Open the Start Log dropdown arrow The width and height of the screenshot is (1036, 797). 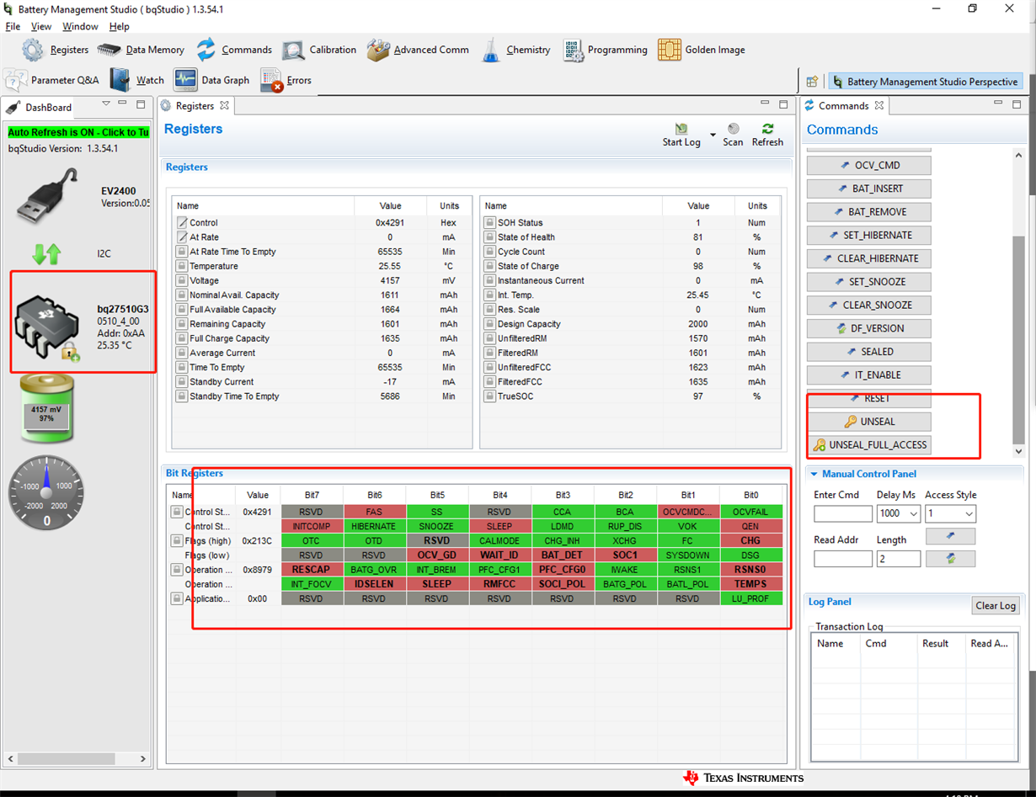click(x=713, y=135)
